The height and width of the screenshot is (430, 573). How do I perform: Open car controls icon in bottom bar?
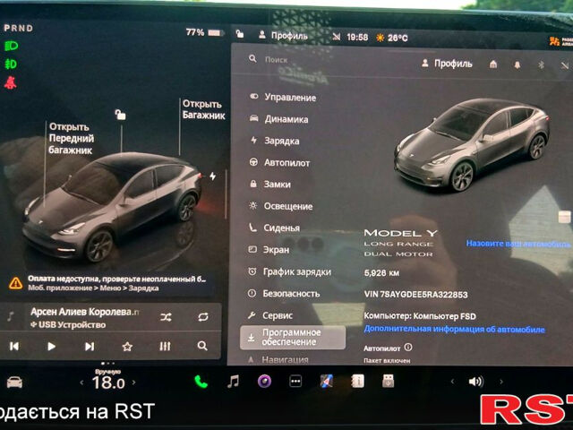pos(14,383)
